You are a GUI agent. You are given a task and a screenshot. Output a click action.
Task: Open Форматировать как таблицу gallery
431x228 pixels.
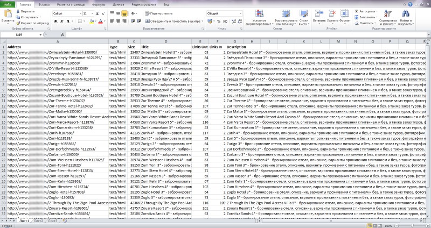point(286,18)
